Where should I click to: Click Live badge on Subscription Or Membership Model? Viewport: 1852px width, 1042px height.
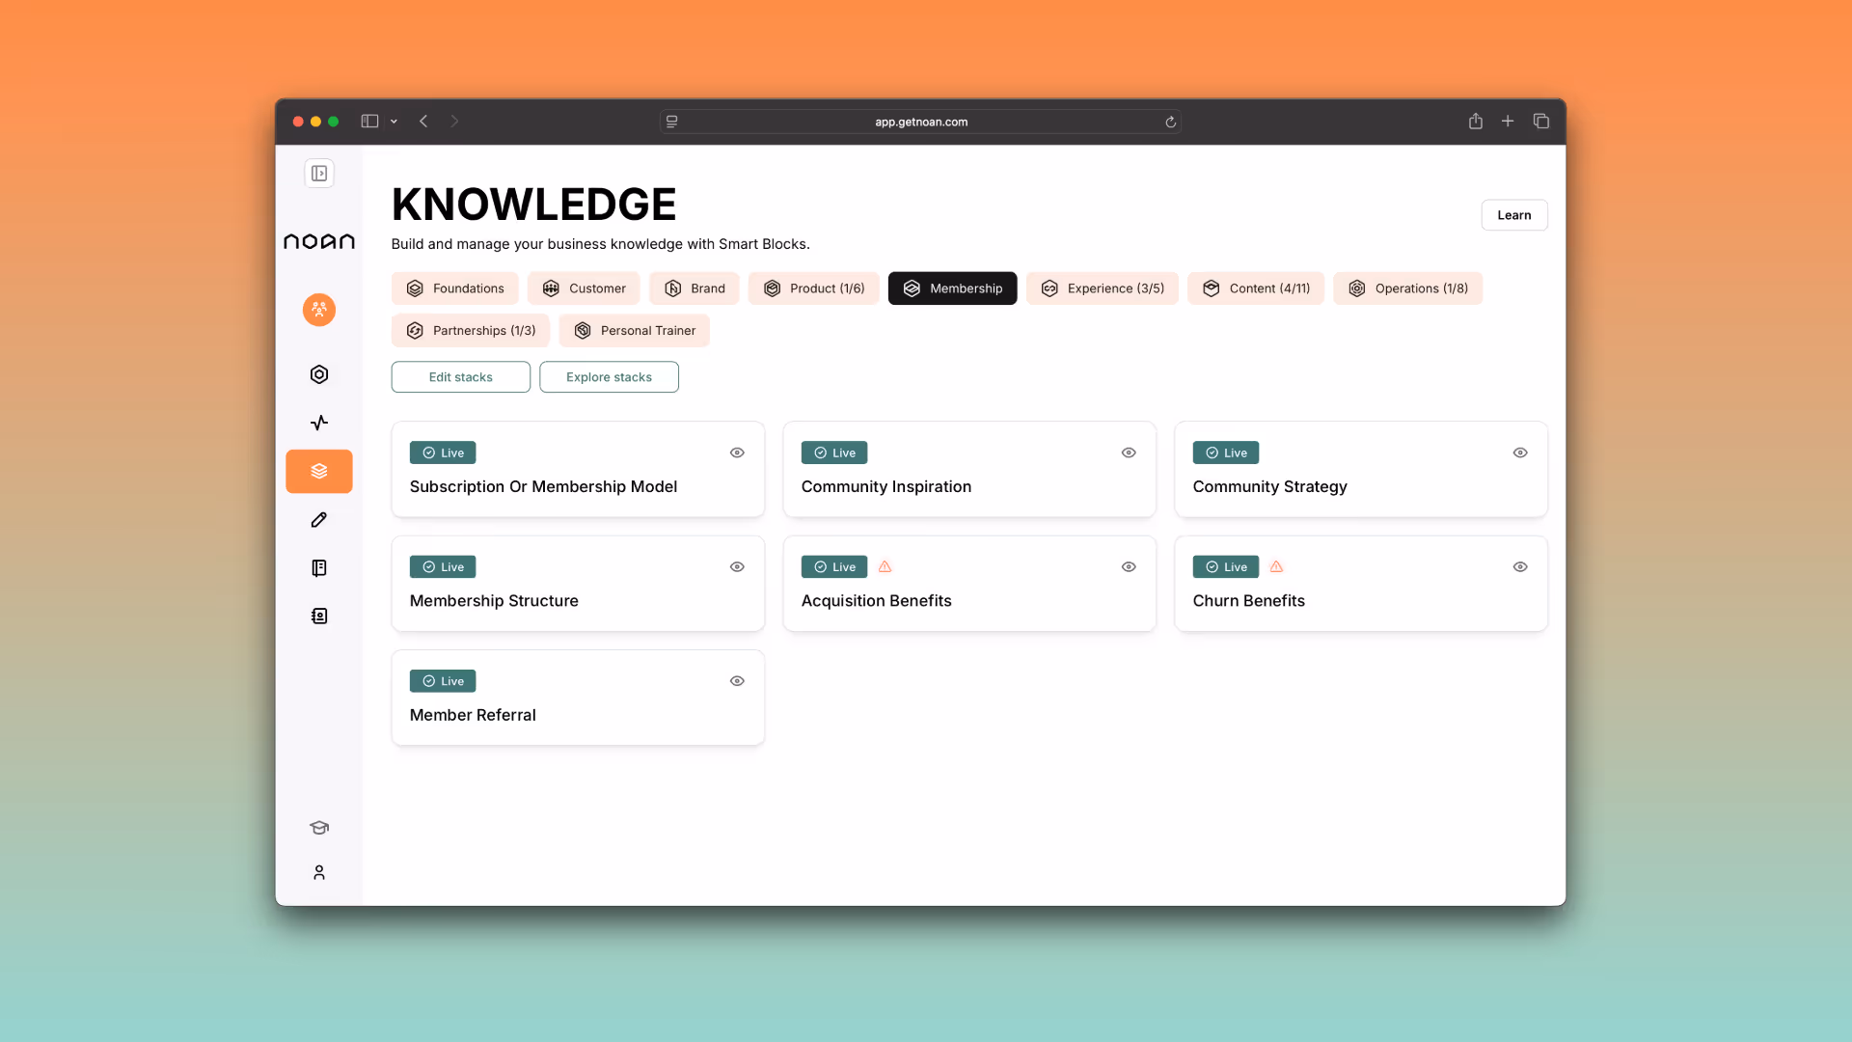443,453
